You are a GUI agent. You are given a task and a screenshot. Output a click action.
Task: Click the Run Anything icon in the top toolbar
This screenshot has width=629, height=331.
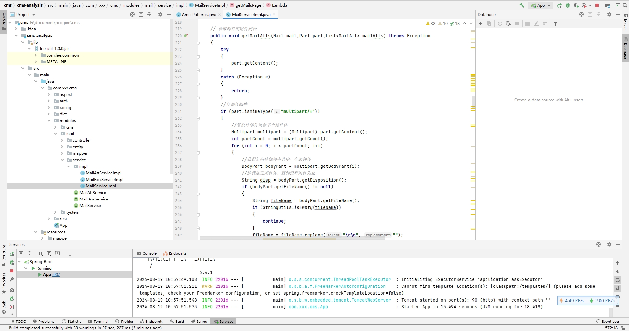[618, 5]
